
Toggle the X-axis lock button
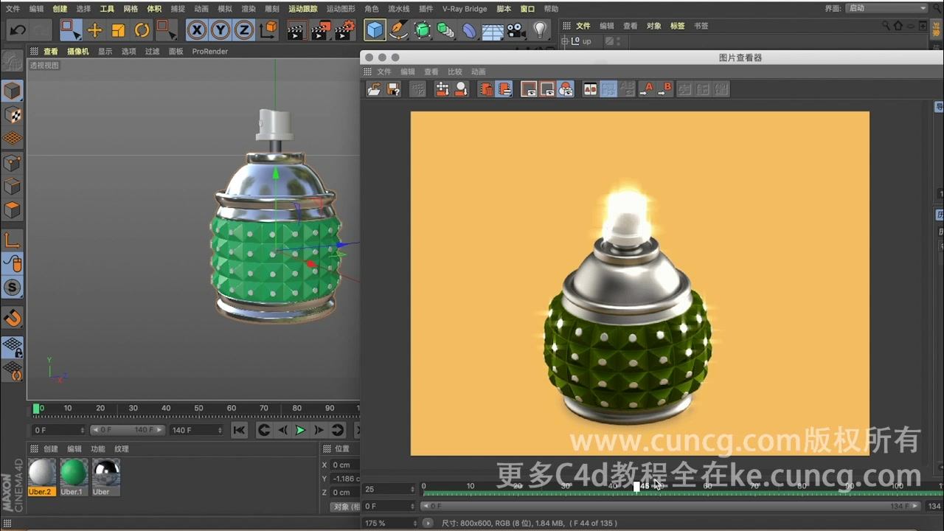tap(195, 30)
